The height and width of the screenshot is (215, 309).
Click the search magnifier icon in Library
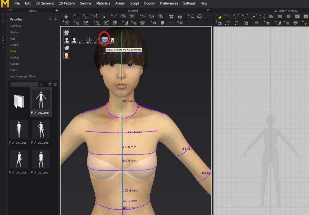pos(41,84)
